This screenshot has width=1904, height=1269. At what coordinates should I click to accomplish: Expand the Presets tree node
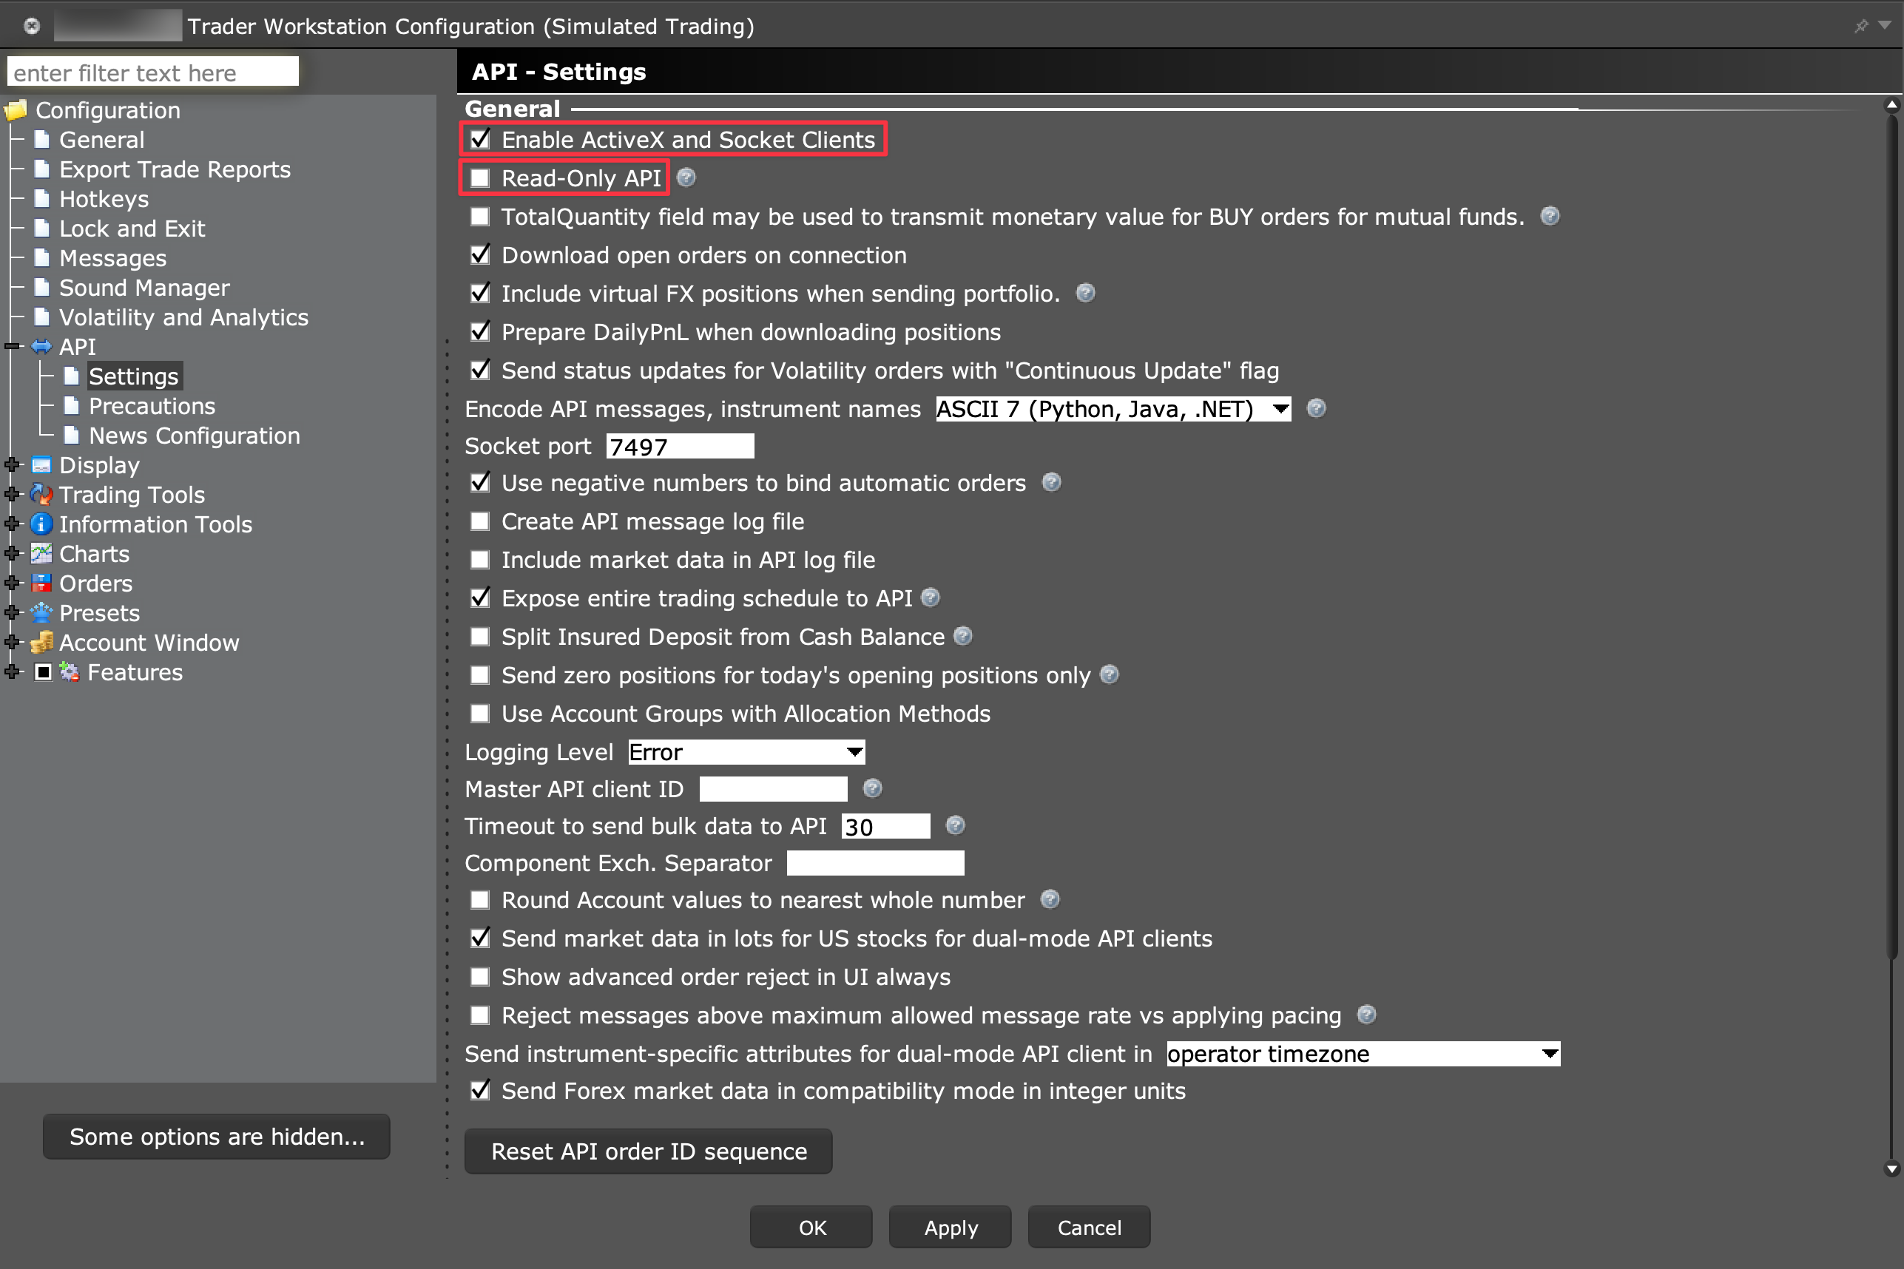[x=11, y=612]
